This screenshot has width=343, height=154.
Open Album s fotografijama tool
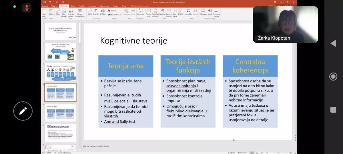tap(80, 13)
